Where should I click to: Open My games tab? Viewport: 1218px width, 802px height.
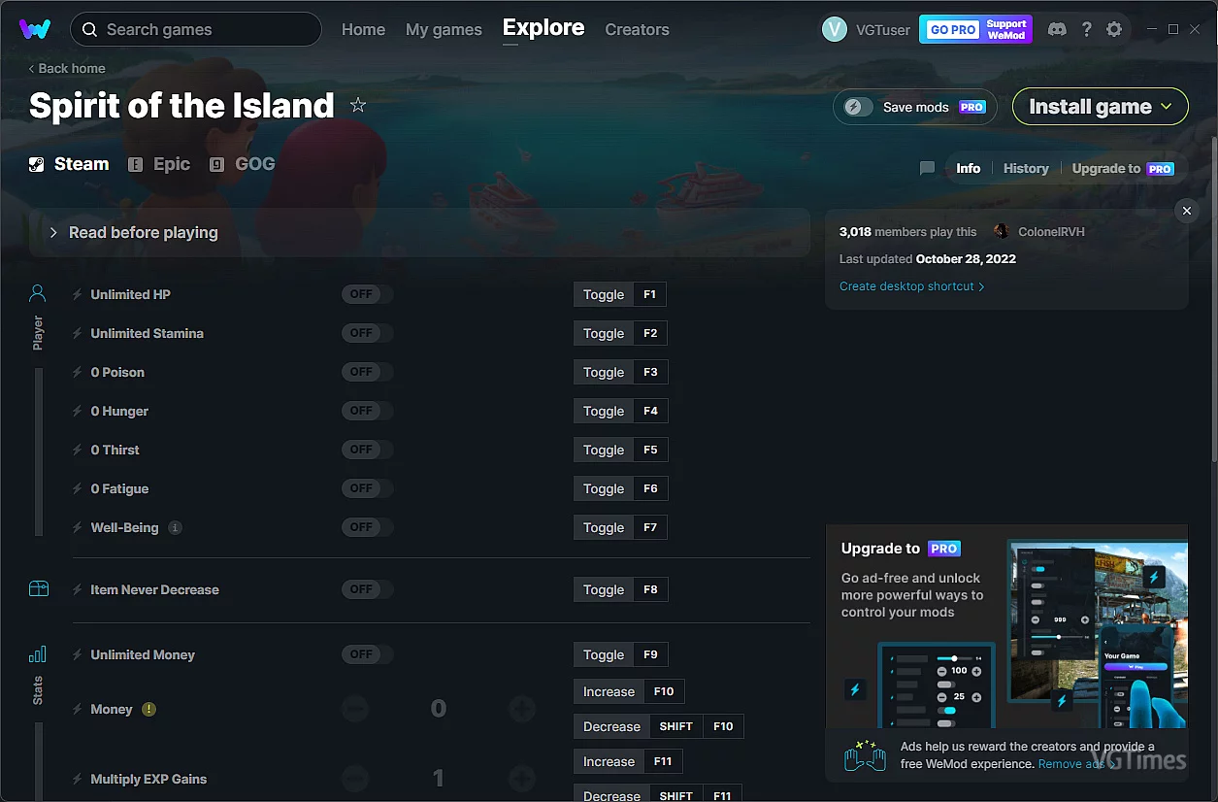click(x=444, y=29)
